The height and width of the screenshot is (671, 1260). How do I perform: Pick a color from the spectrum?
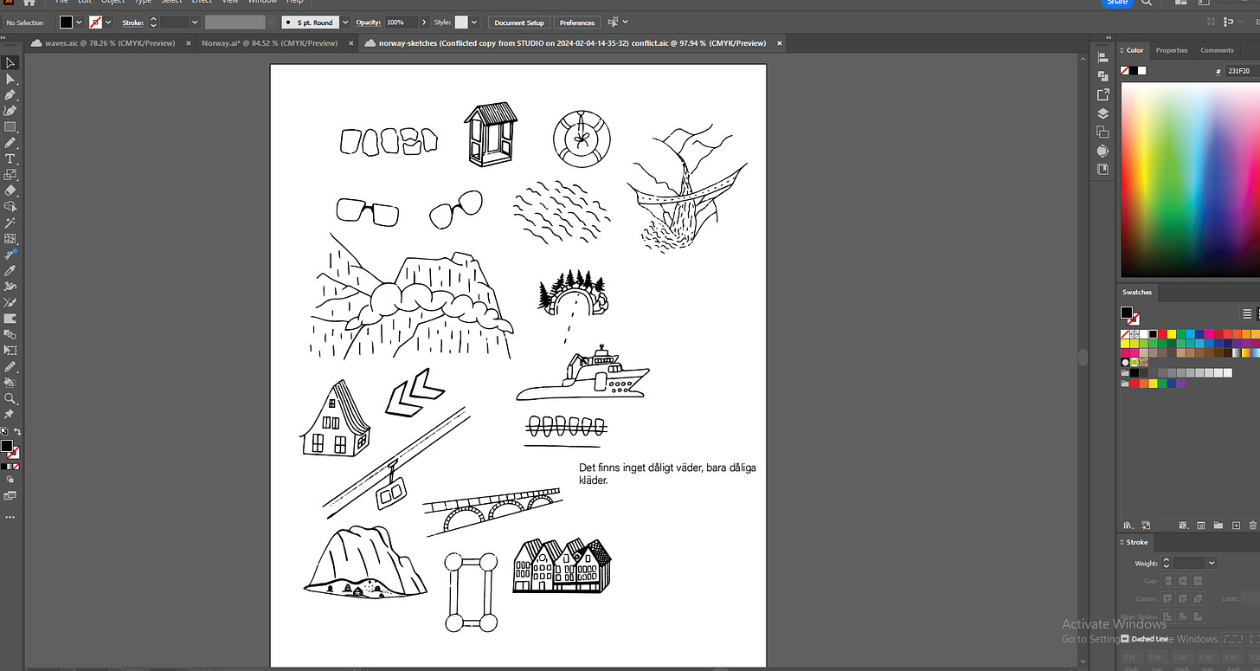point(1190,179)
